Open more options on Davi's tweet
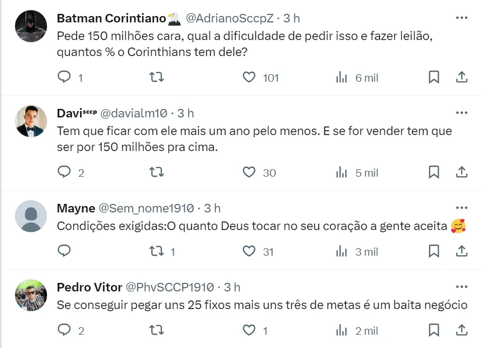Screen dimensions: 481x348 click(x=462, y=113)
